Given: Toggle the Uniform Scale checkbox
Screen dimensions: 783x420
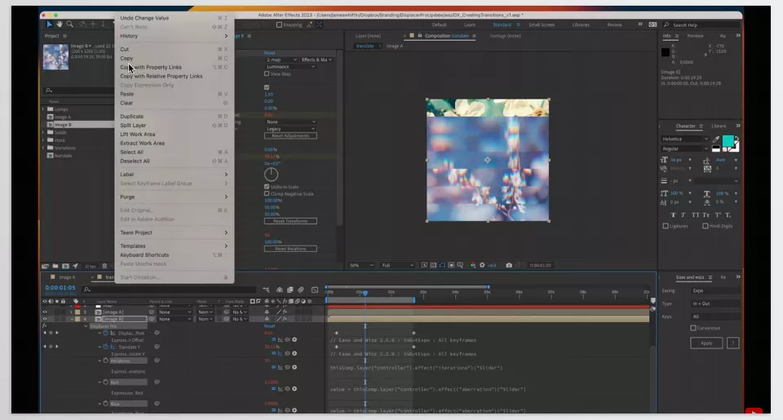Looking at the screenshot, I should 267,187.
